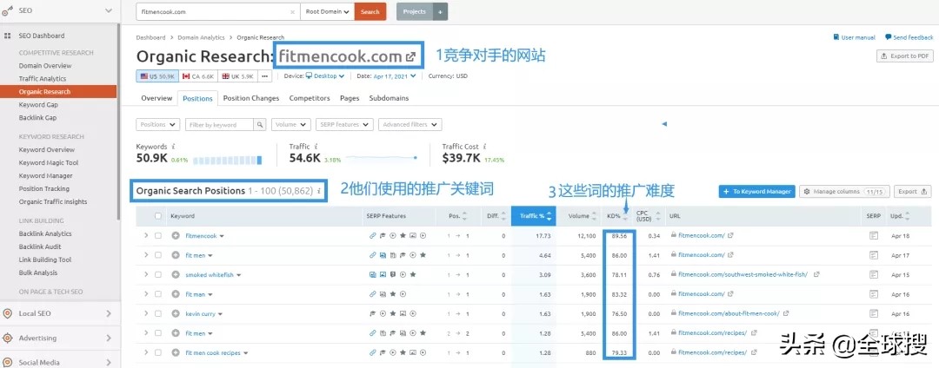Viewport: 939px width, 368px height.
Task: Switch to the Overview tab
Action: coord(156,98)
